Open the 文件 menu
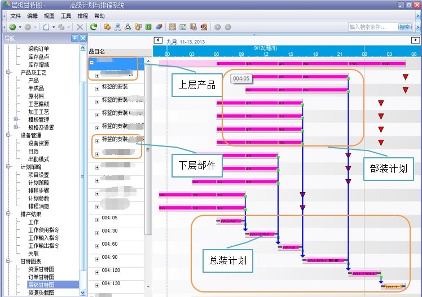The height and width of the screenshot is (297, 422). (x=15, y=16)
